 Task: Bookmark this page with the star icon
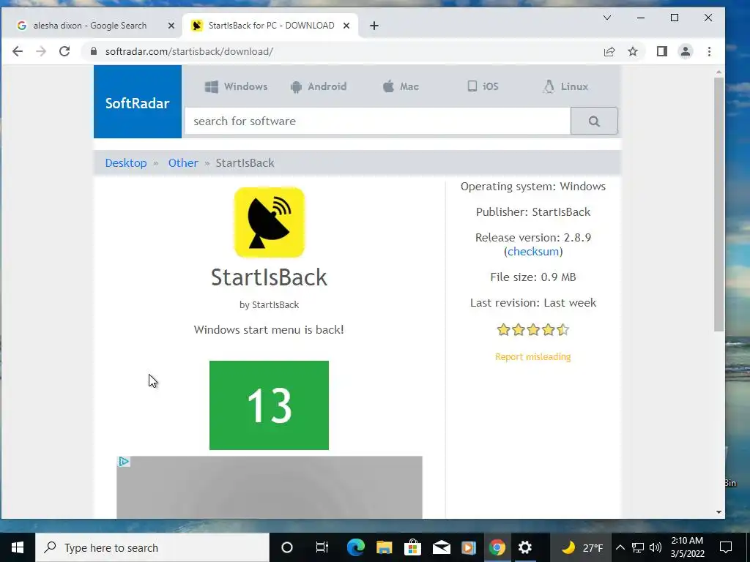pos(633,51)
